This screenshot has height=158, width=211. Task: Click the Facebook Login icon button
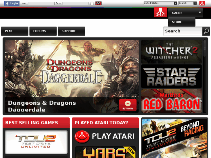[x=12, y=3]
